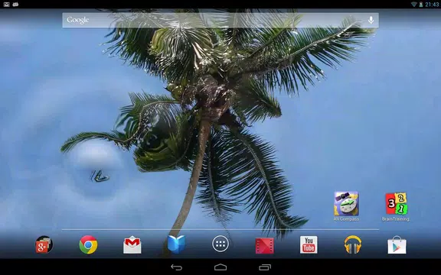This screenshot has height=275, width=441.
Task: Launch the YouTube app
Action: tap(309, 244)
